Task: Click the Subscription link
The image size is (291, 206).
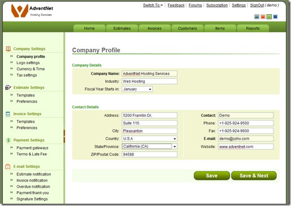Action: tap(217, 5)
